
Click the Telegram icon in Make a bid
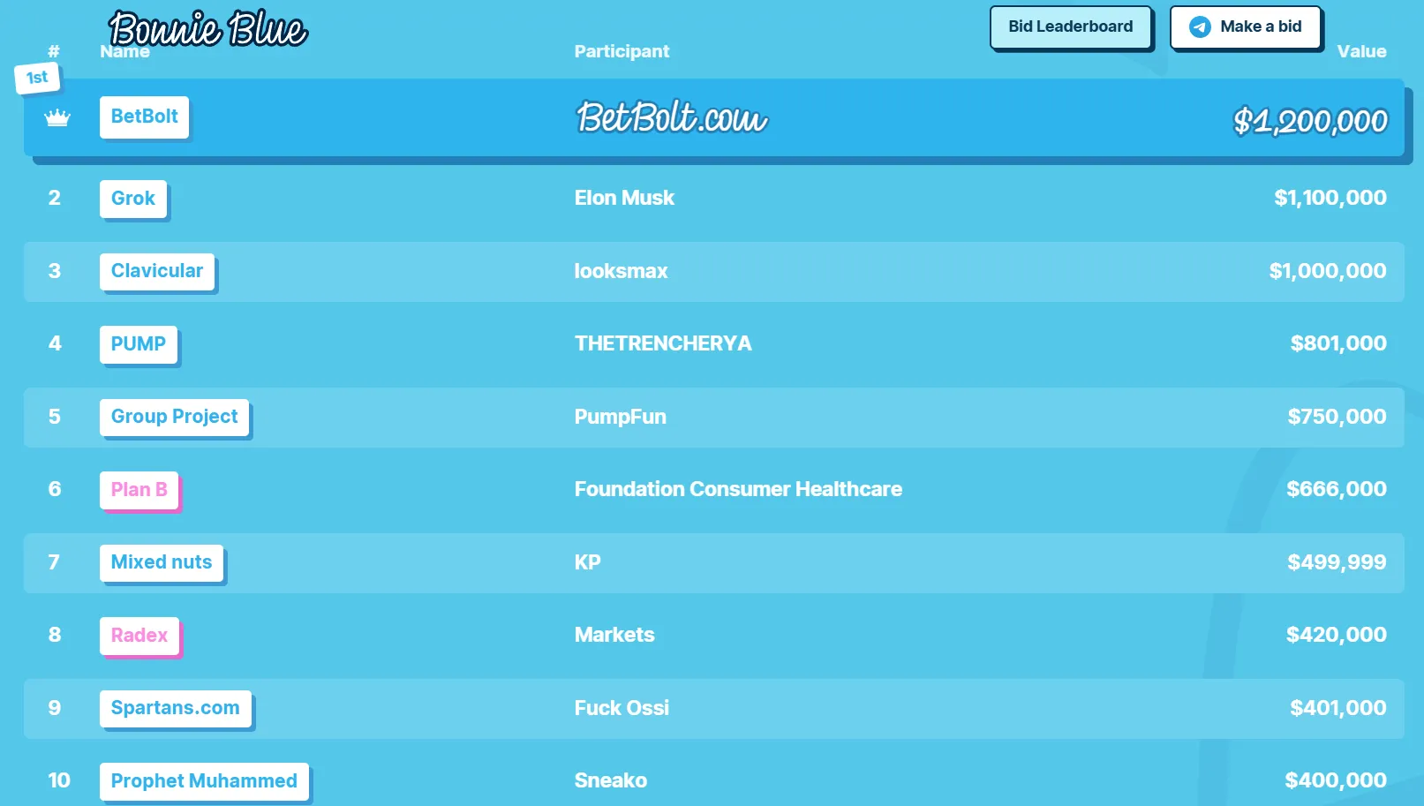[1200, 27]
